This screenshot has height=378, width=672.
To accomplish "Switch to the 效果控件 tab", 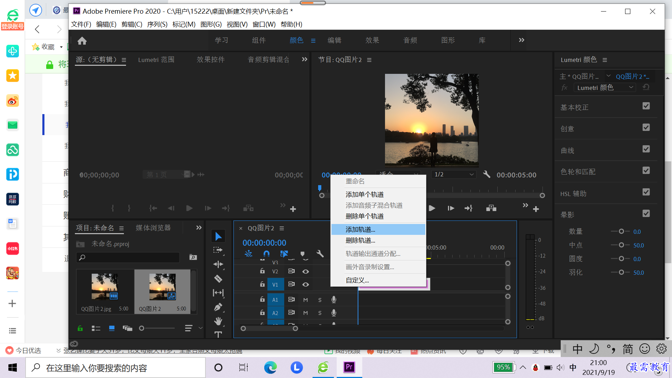I will click(x=210, y=59).
